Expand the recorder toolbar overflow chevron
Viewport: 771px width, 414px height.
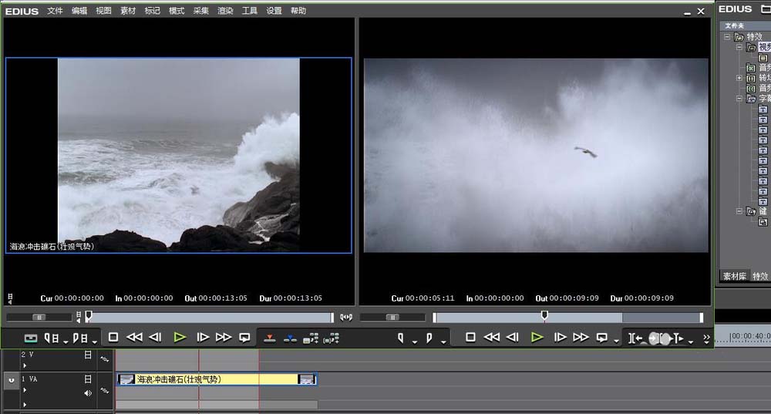pyautogui.click(x=706, y=338)
